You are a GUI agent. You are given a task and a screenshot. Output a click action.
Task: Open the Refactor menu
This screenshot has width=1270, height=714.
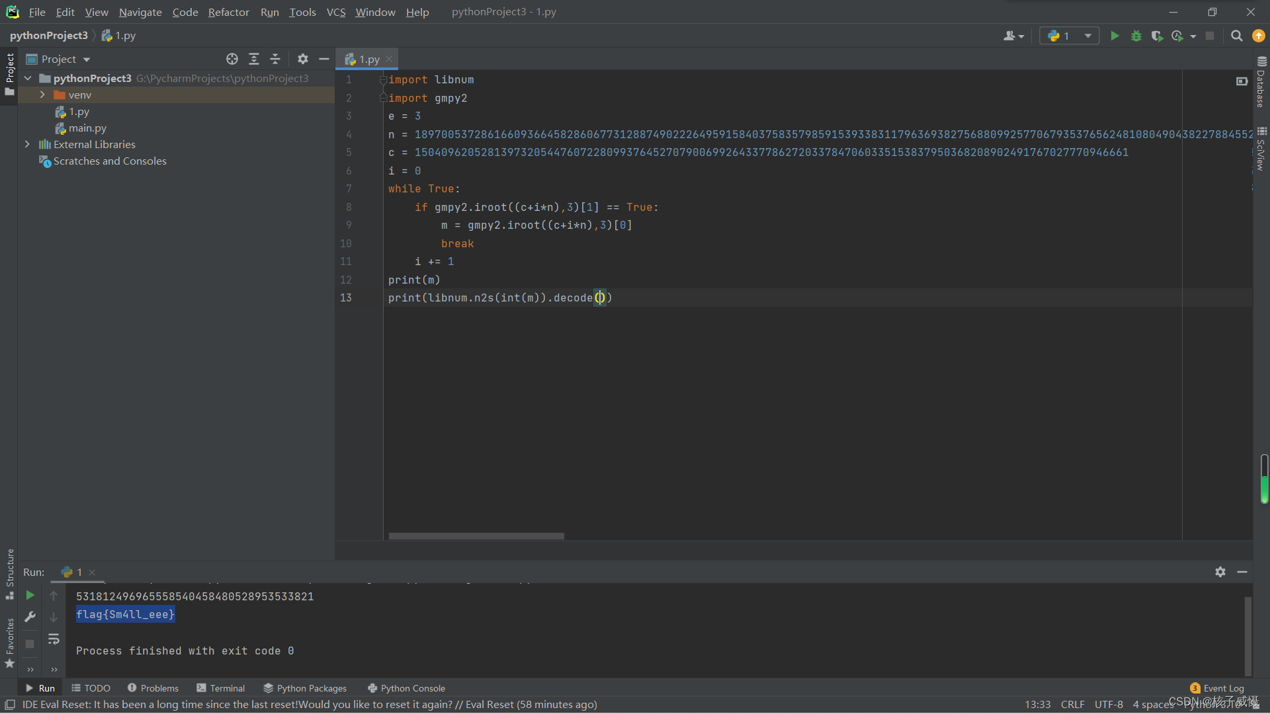pyautogui.click(x=228, y=12)
